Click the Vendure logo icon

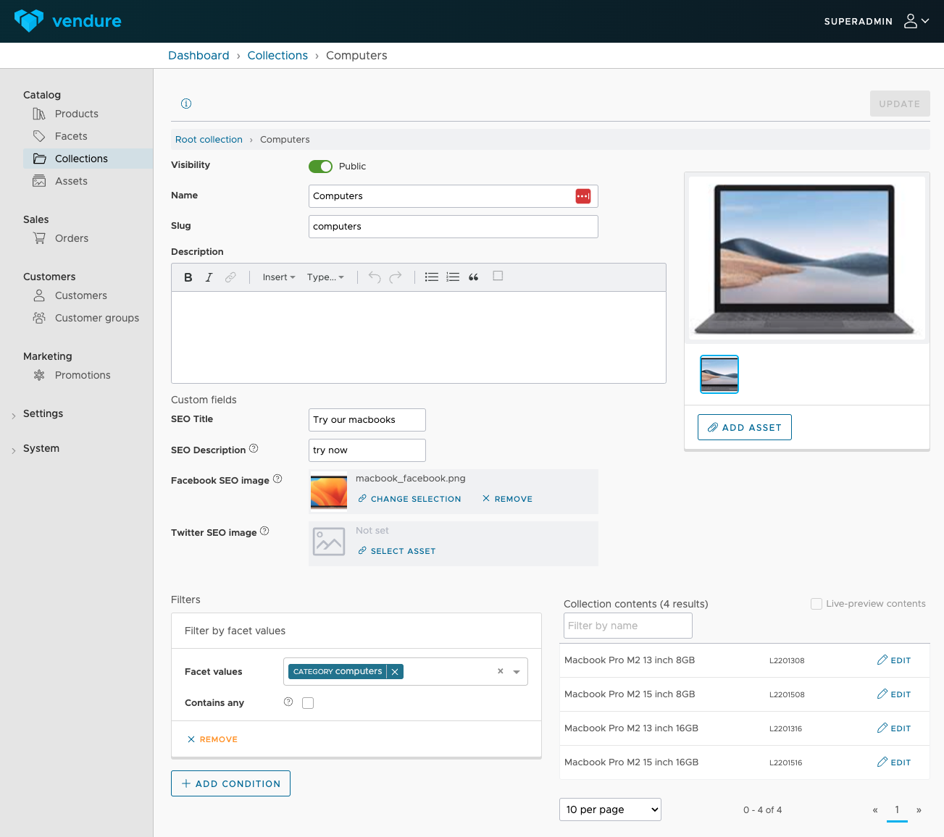click(x=29, y=21)
